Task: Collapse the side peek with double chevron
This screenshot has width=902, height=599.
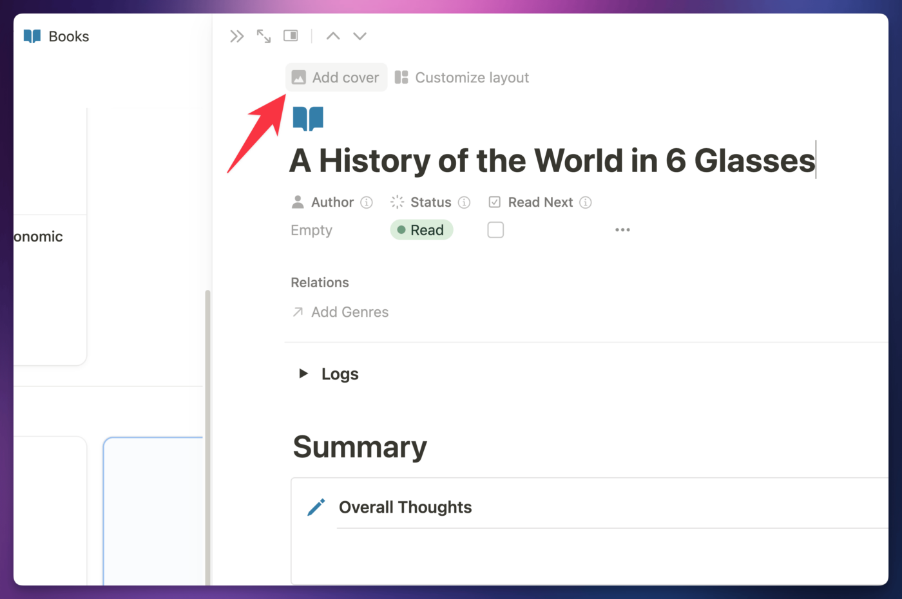Action: tap(237, 36)
